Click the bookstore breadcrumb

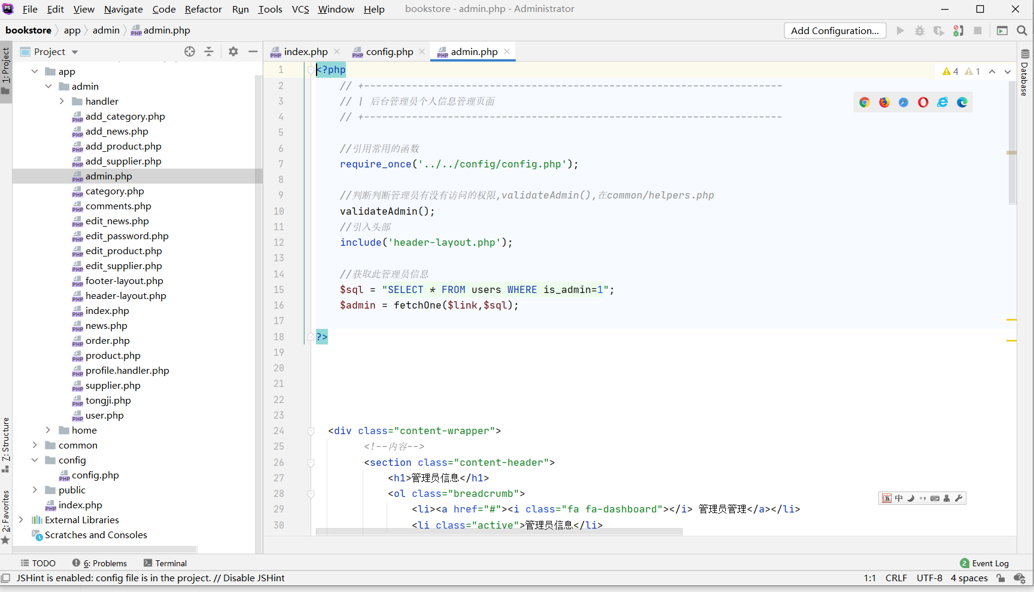tap(28, 30)
